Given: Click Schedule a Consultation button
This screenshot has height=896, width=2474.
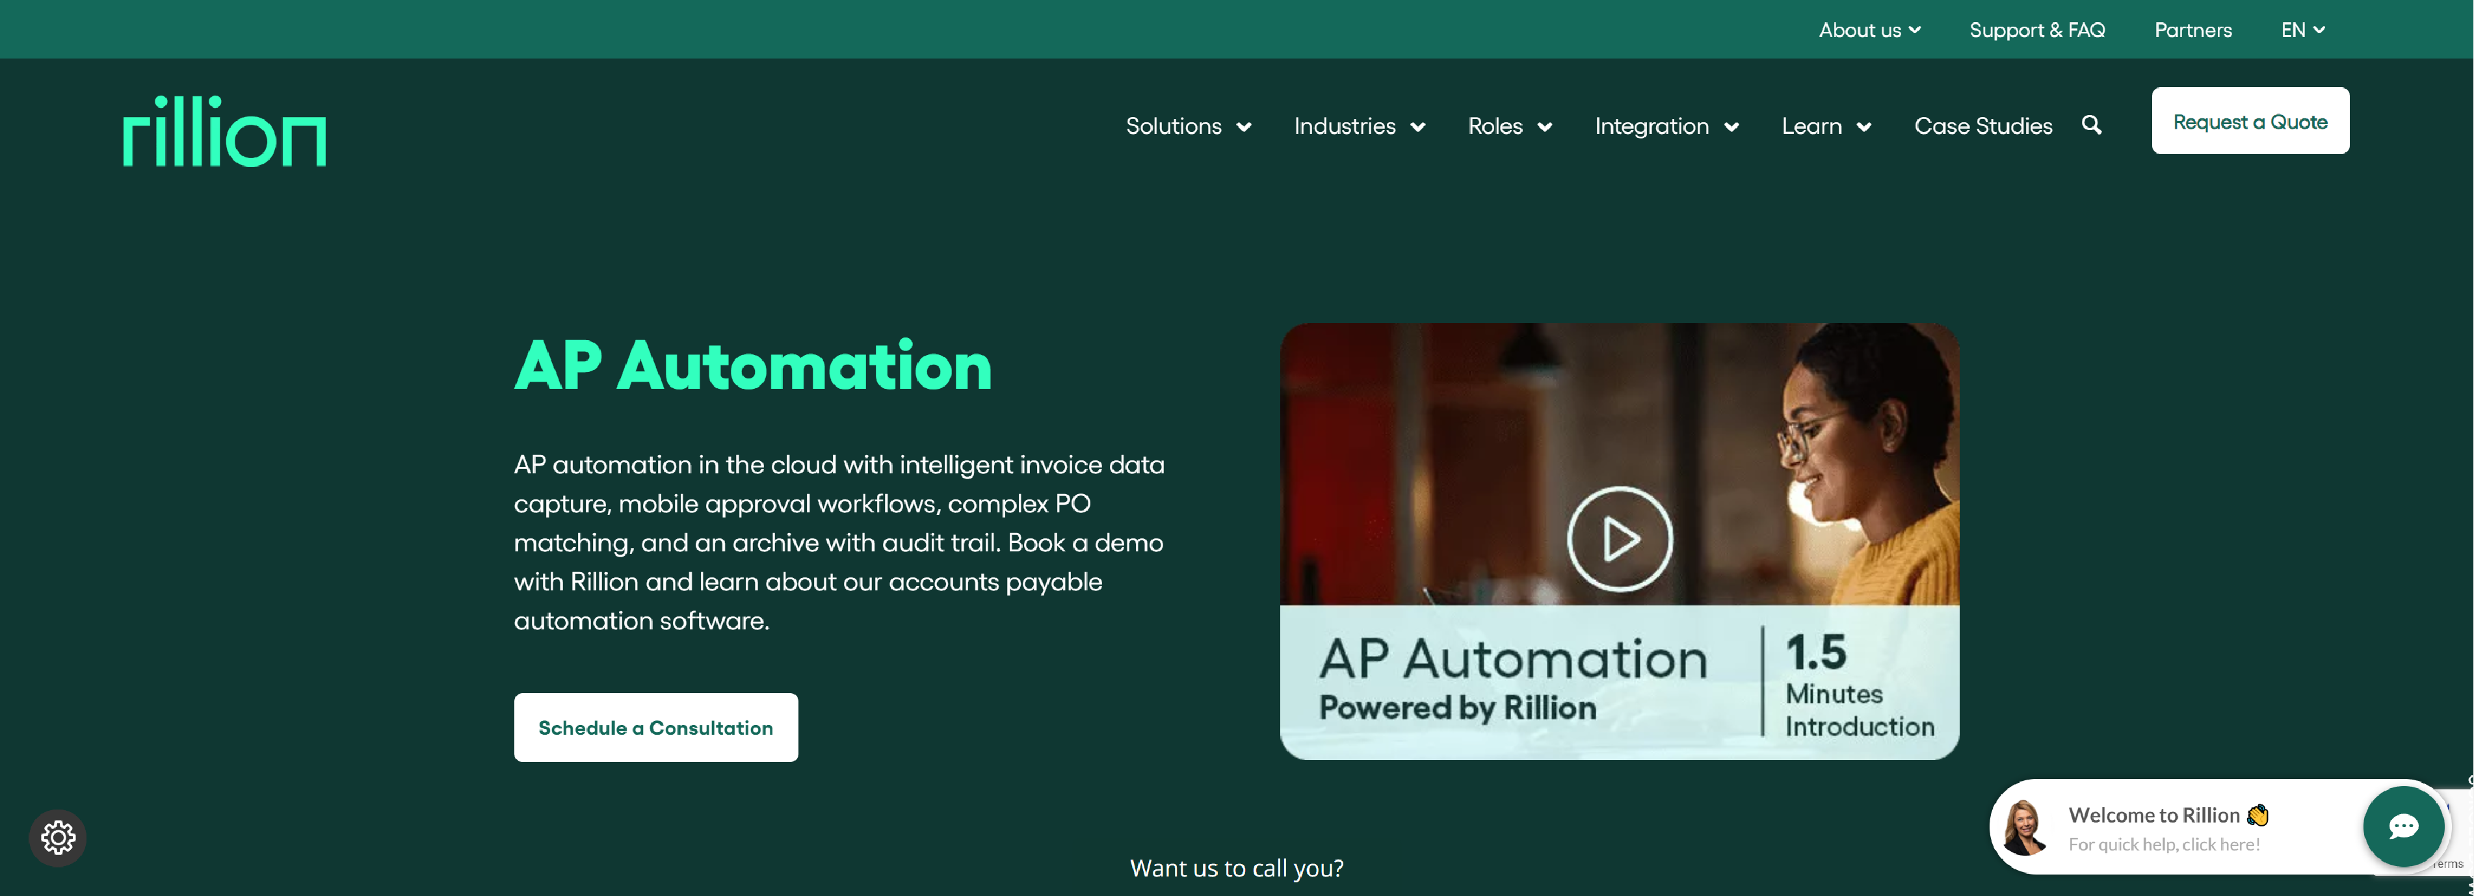Looking at the screenshot, I should tap(655, 727).
